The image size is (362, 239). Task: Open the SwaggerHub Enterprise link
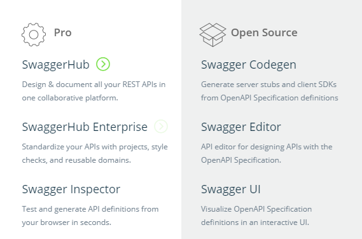click(x=85, y=127)
